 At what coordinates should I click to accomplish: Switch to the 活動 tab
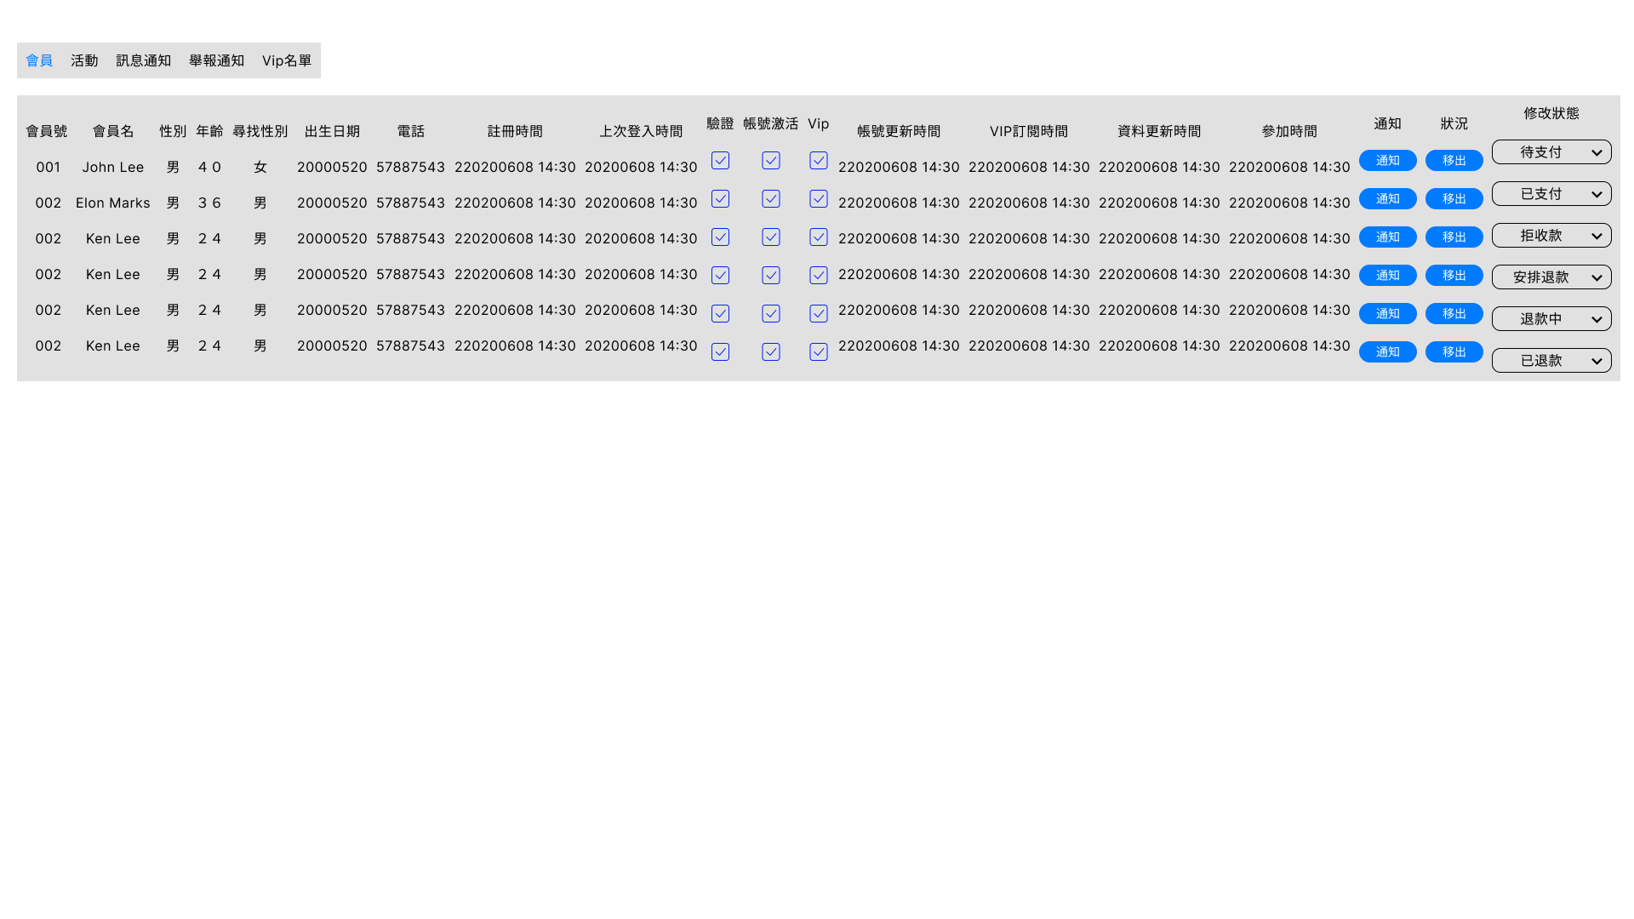click(84, 60)
